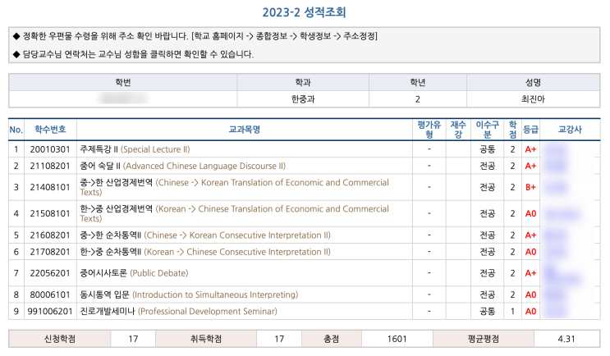The width and height of the screenshot is (610, 356).
Task: Click the 공통 classification for 진로개발세미나
Action: [x=487, y=312]
